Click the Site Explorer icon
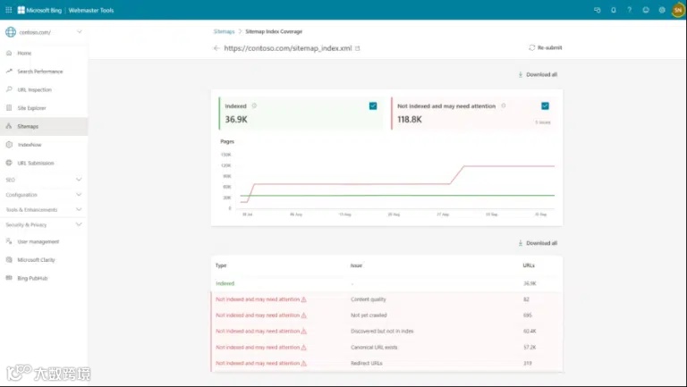The image size is (687, 387). point(9,107)
